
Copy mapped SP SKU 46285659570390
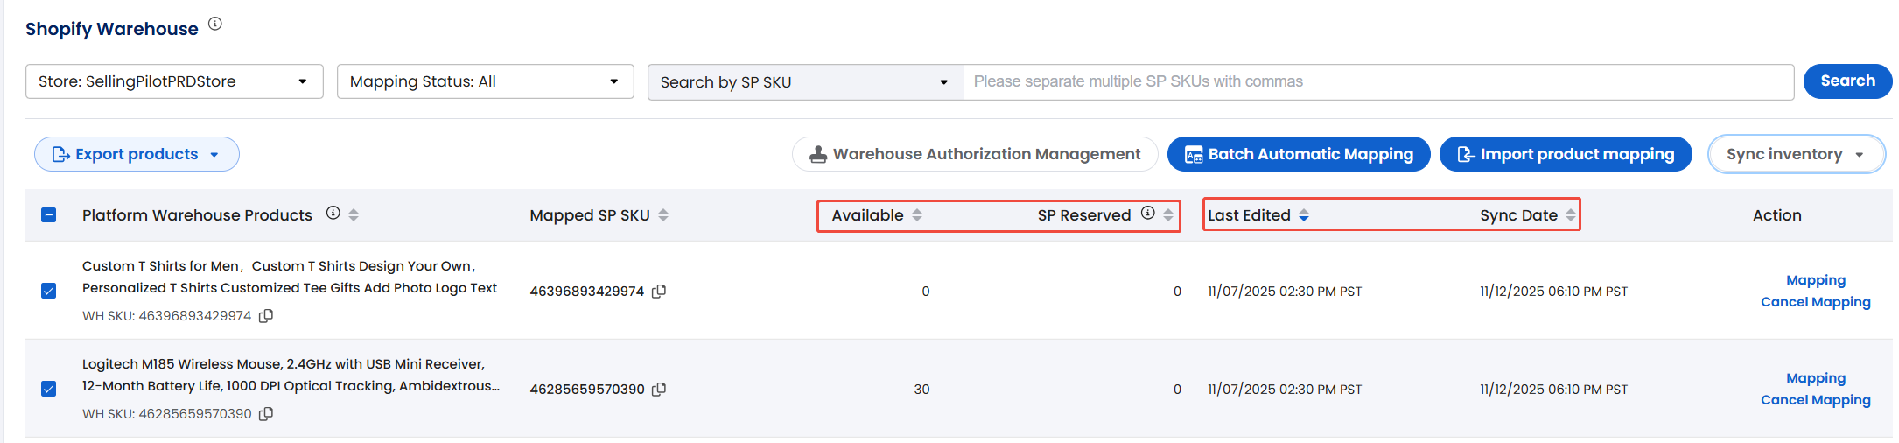pyautogui.click(x=660, y=389)
